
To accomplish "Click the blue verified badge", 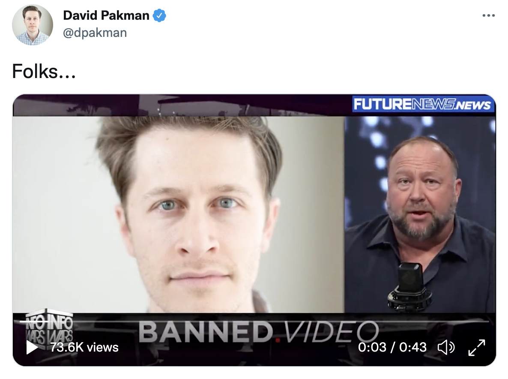I will [159, 15].
